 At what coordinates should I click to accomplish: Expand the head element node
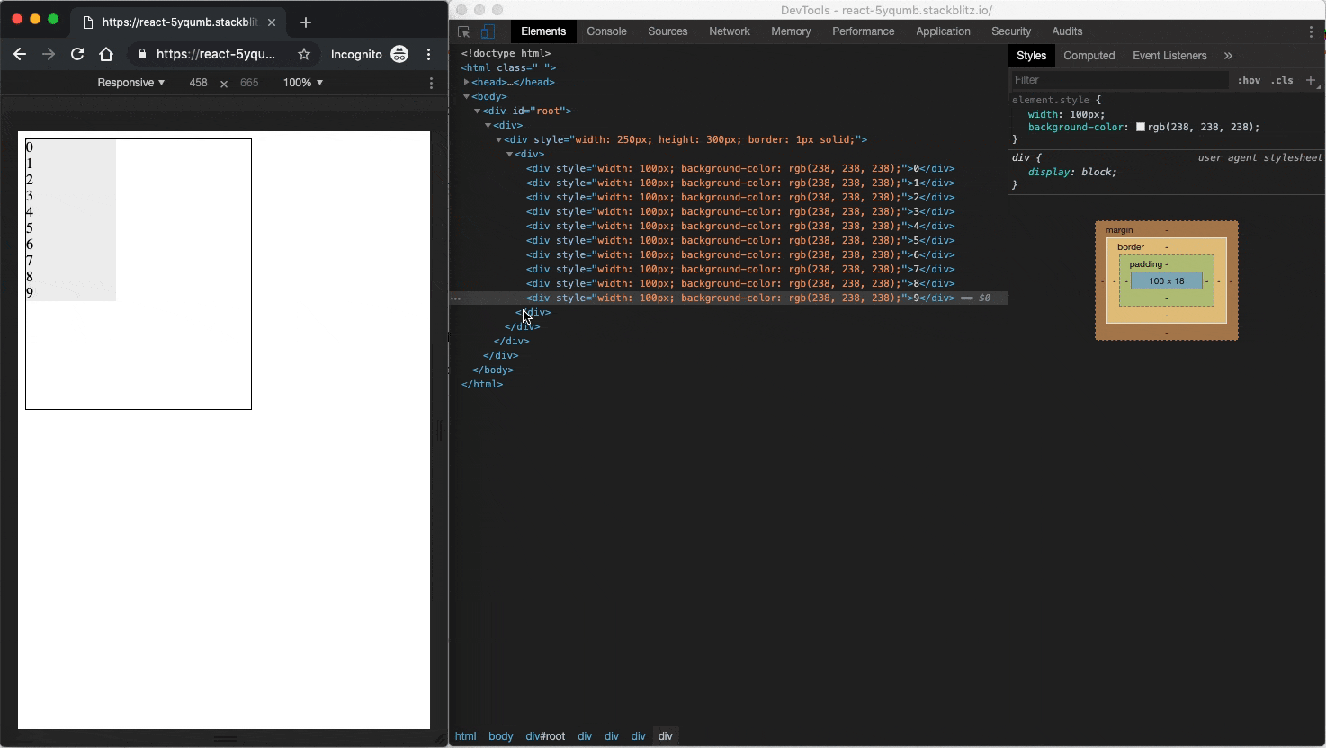point(467,82)
